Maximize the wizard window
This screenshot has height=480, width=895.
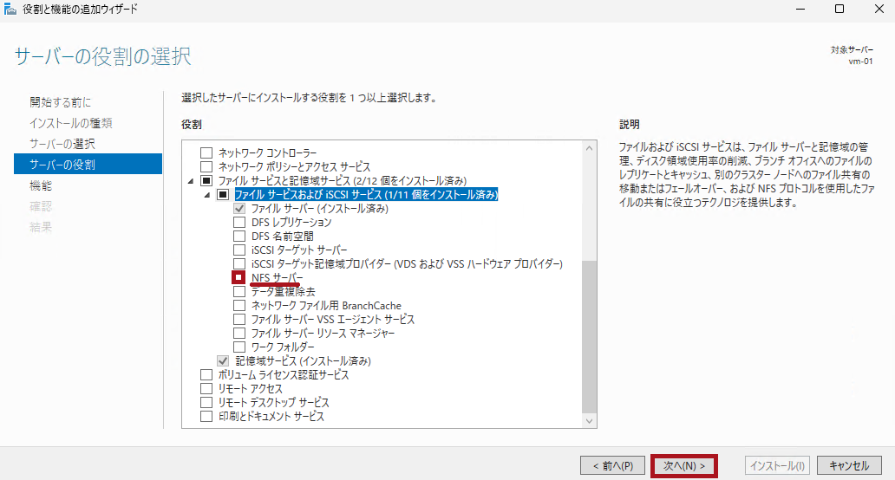coord(839,10)
